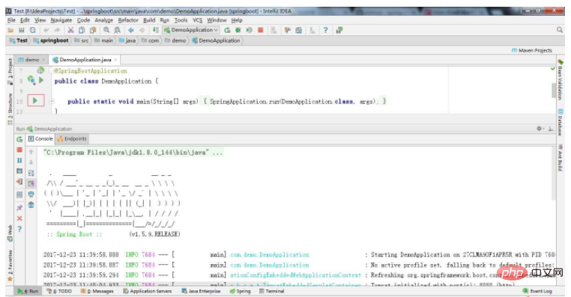571x297 pixels.
Task: Open the springboot breadcrumb in navigation bar
Action: pyautogui.click(x=51, y=40)
